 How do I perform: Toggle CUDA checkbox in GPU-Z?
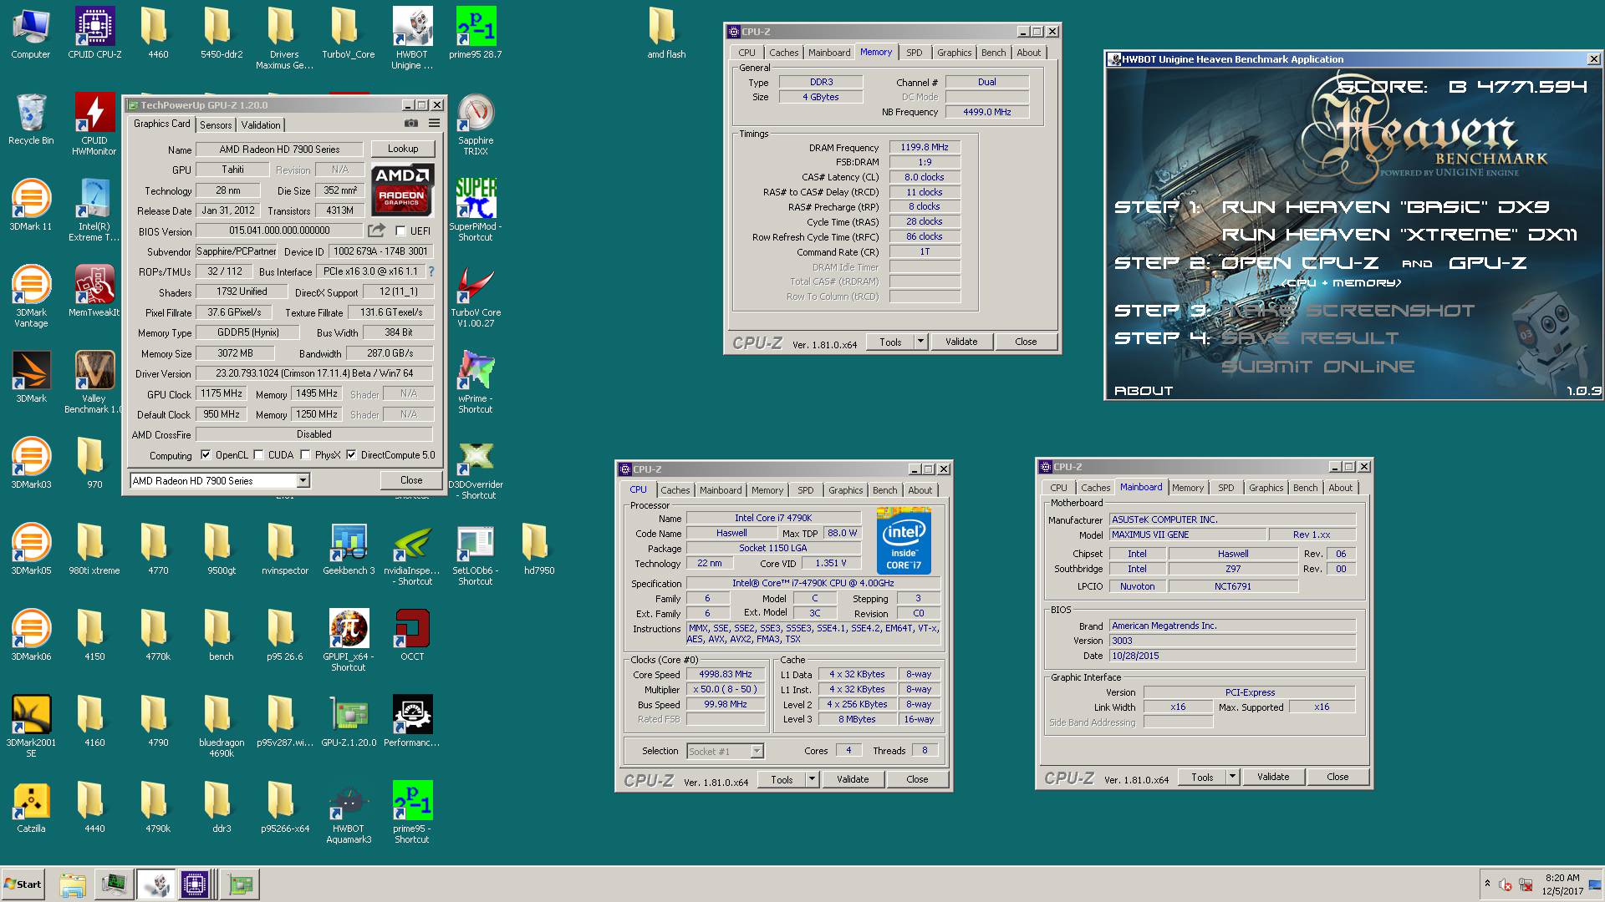(x=259, y=455)
